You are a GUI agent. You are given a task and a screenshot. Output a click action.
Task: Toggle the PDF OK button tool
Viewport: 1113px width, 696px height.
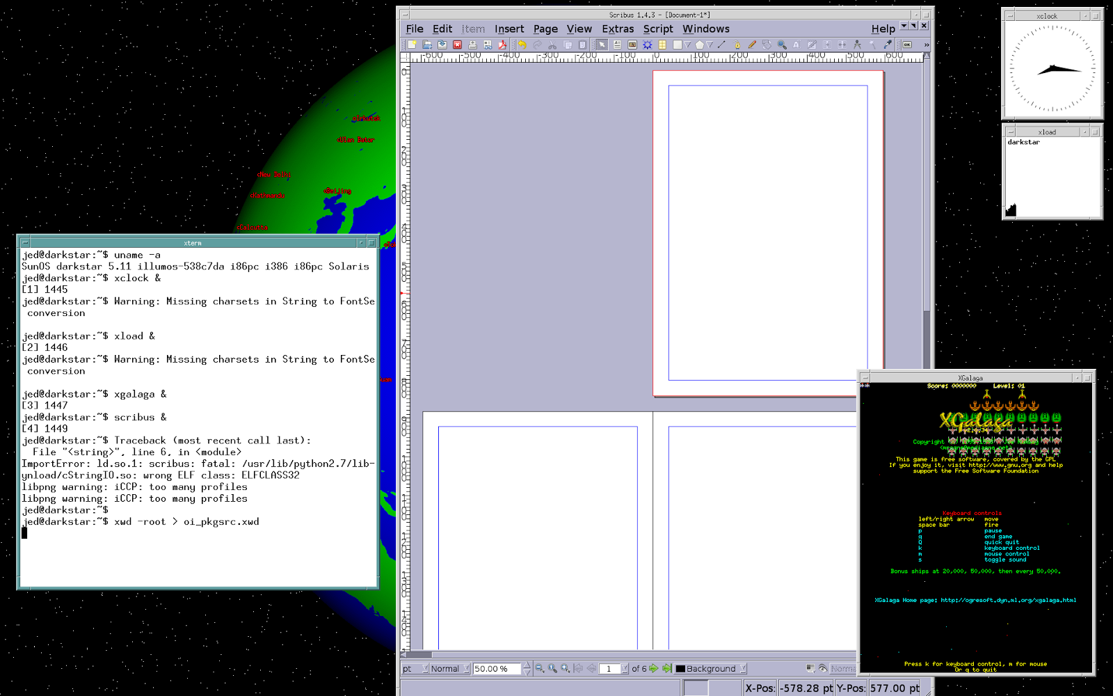tap(907, 45)
